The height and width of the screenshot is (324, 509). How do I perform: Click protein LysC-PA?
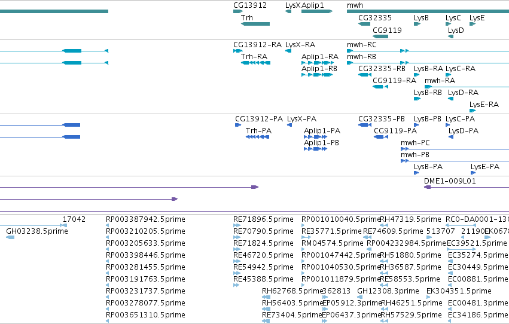(x=461, y=119)
